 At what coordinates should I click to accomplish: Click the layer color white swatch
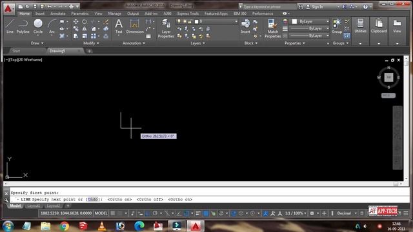point(196,21)
